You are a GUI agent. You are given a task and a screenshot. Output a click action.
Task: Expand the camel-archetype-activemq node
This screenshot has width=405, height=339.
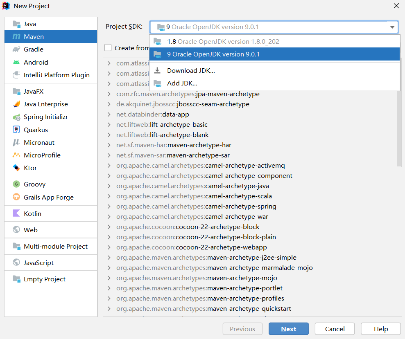(x=109, y=165)
